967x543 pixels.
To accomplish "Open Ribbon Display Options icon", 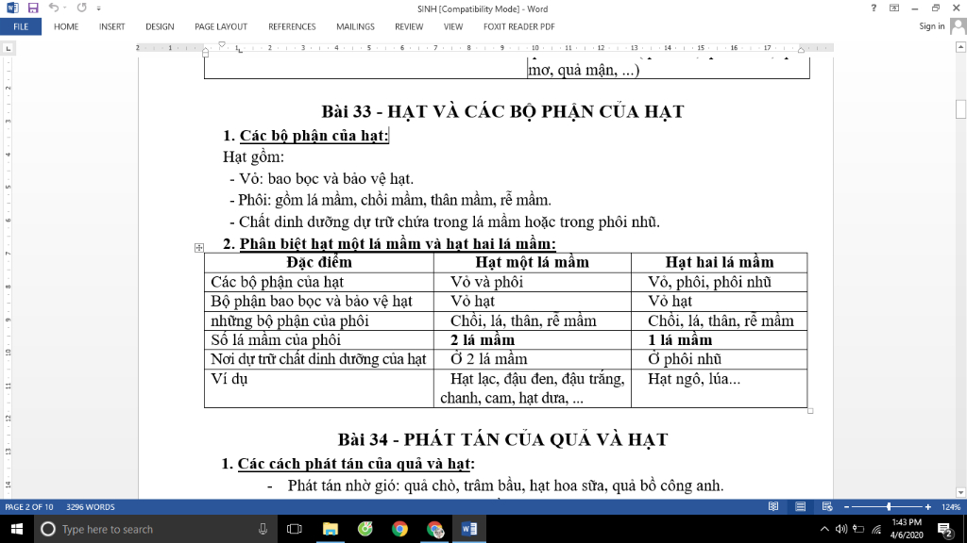I will [894, 8].
